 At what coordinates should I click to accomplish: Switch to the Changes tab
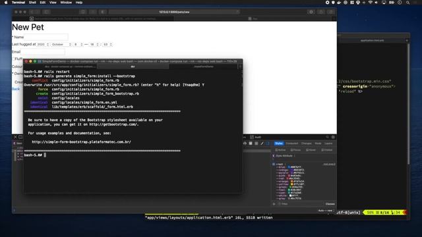click(306, 144)
